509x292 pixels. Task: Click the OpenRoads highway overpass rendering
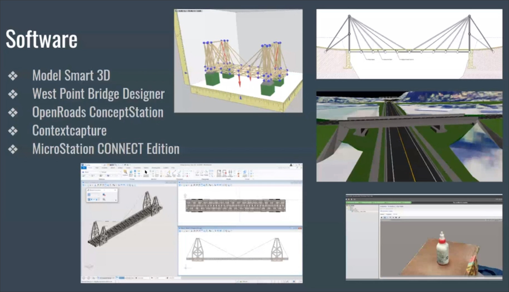pos(409,137)
